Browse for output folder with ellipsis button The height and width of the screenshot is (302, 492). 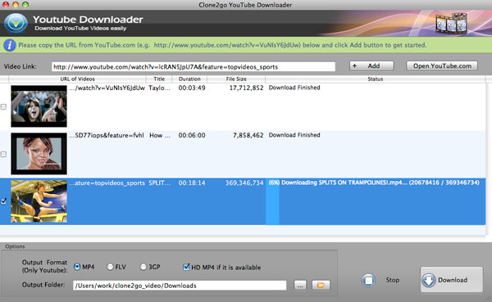(x=300, y=285)
